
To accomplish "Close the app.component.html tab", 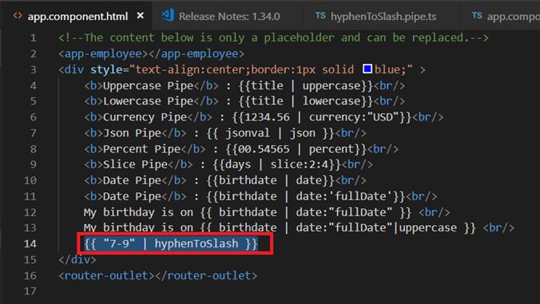I will 140,16.
